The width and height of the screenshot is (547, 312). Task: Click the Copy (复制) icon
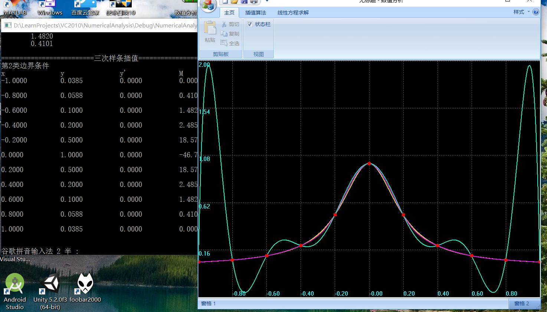point(224,34)
